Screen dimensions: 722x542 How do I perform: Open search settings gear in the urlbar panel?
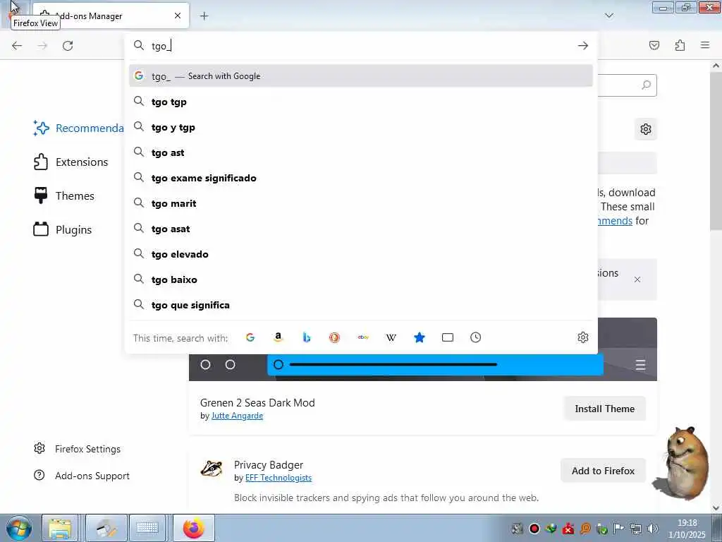[583, 337]
